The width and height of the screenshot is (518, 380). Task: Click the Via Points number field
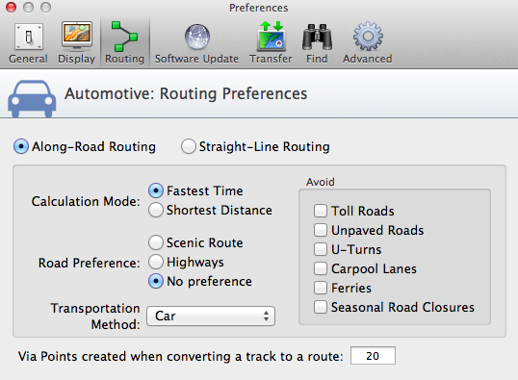pos(373,356)
